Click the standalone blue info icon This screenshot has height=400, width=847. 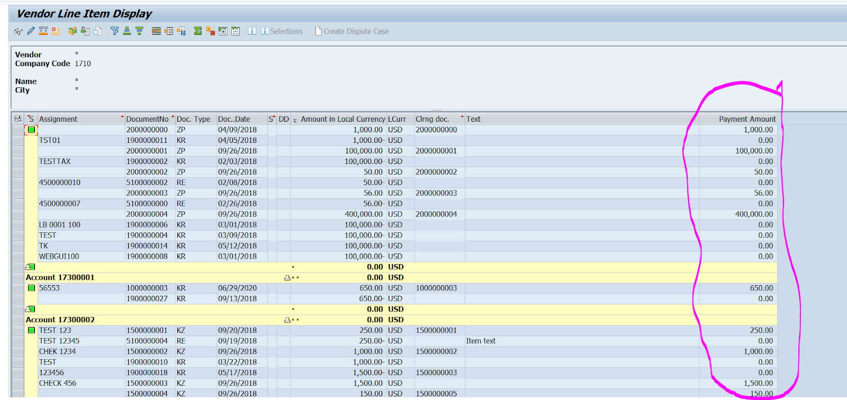[252, 31]
